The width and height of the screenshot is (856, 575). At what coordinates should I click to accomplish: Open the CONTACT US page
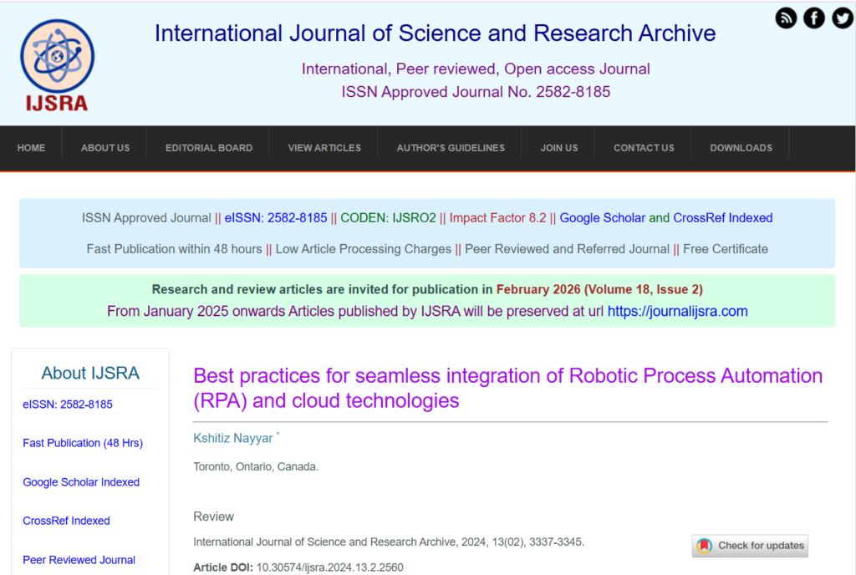point(644,148)
